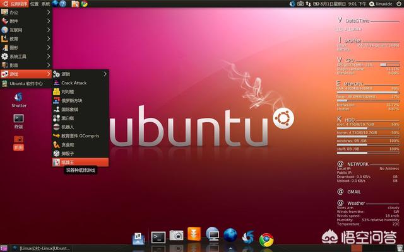Viewport: 404px width, 252px height.
Task: Click the workspace switcher icon in dock
Action: pyautogui.click(x=138, y=238)
